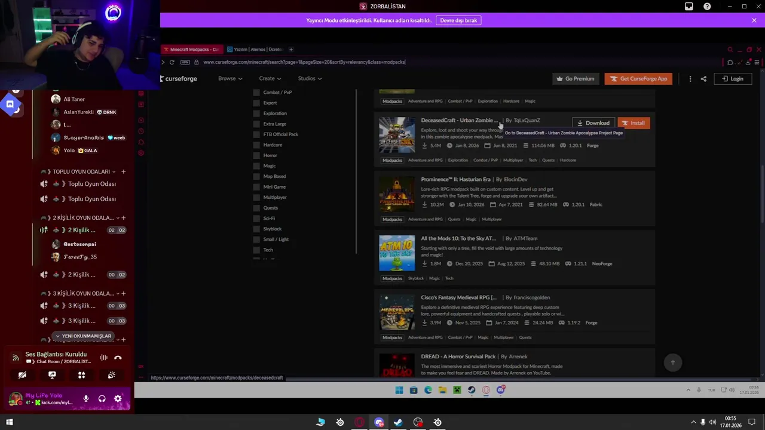Click the Login button
765x430 pixels.
(733, 79)
